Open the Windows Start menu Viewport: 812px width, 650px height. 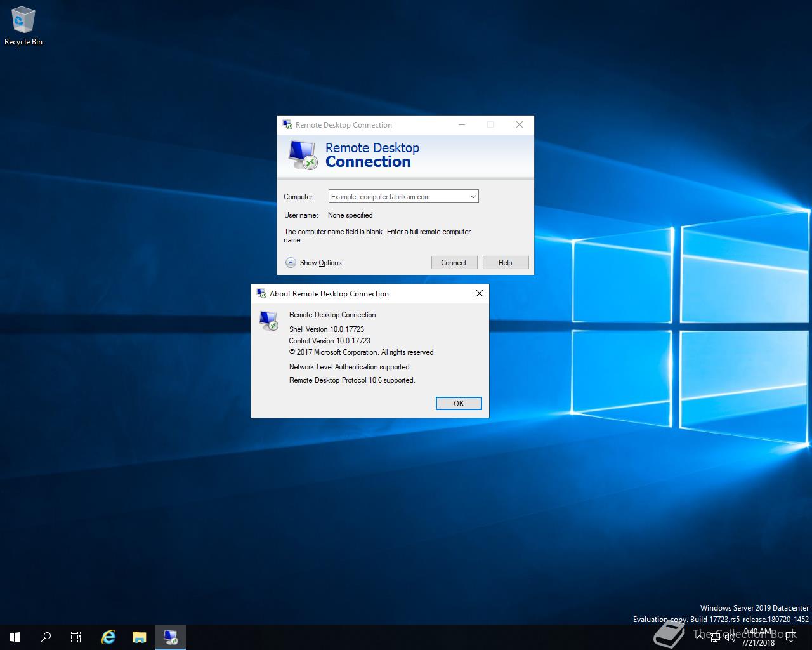coord(15,637)
